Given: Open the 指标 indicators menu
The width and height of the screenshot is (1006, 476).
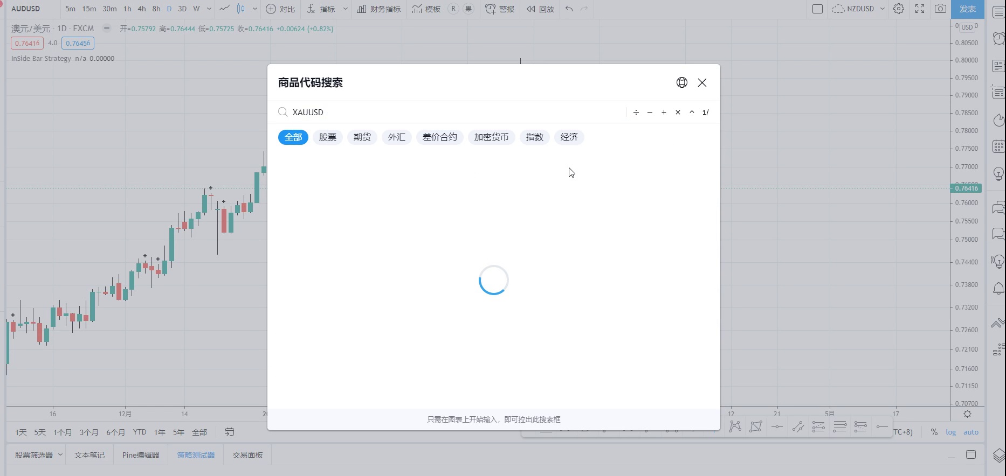Looking at the screenshot, I should pos(321,9).
